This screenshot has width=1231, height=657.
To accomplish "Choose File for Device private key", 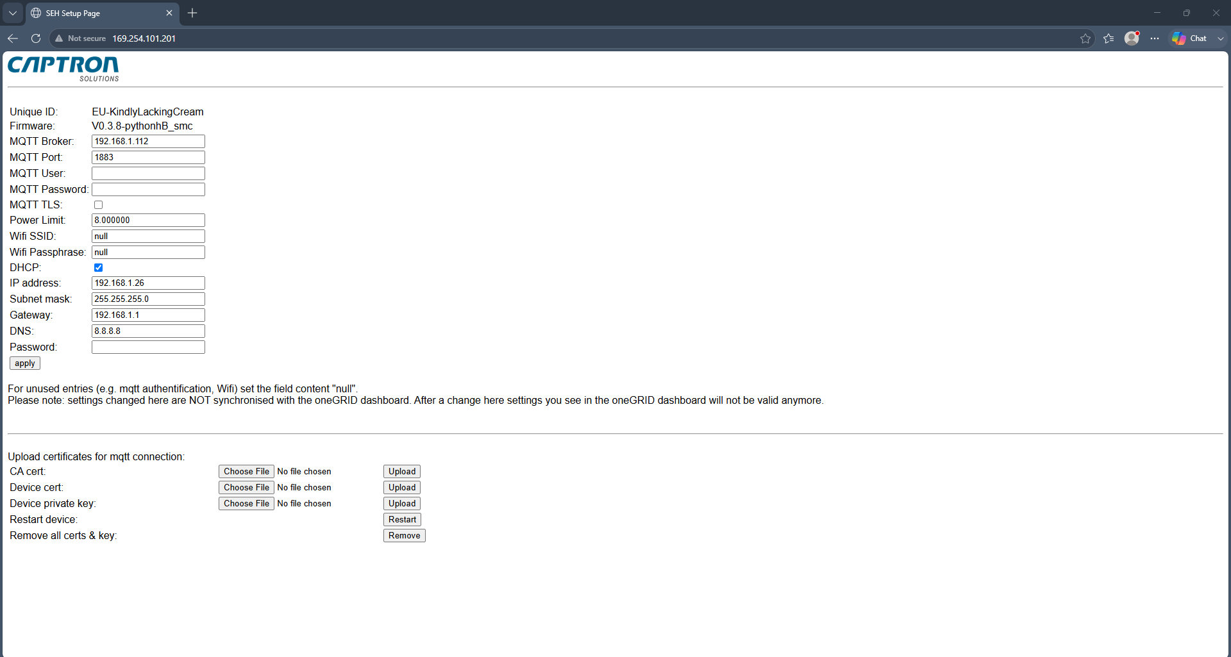I will click(246, 503).
